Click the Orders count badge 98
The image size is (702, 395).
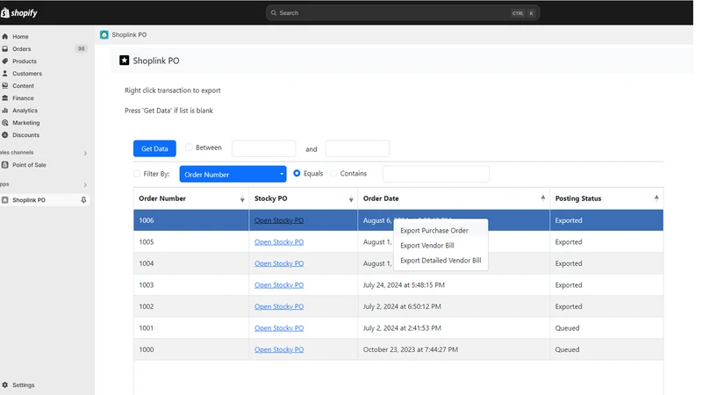(81, 49)
